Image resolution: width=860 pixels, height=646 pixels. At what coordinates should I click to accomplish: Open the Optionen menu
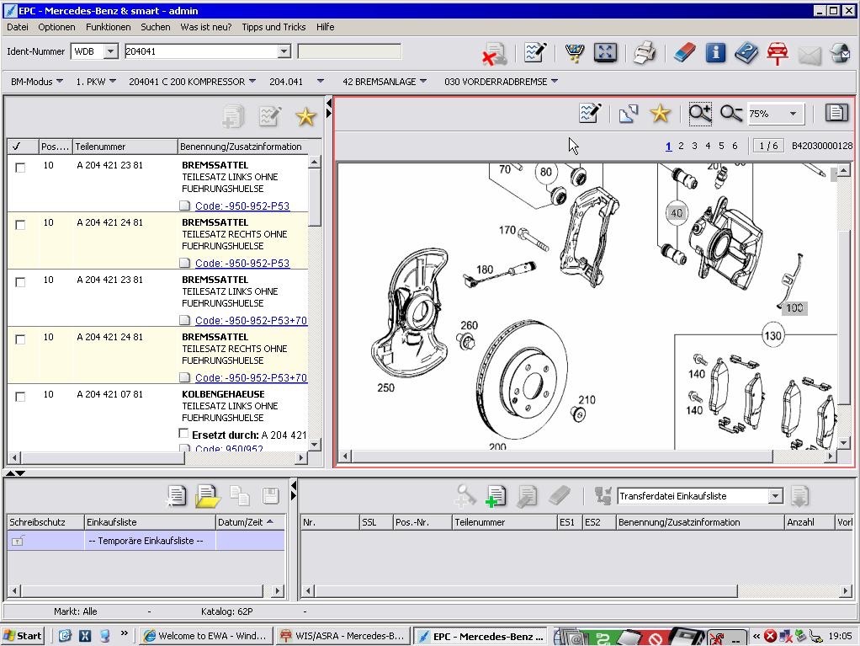tap(56, 27)
